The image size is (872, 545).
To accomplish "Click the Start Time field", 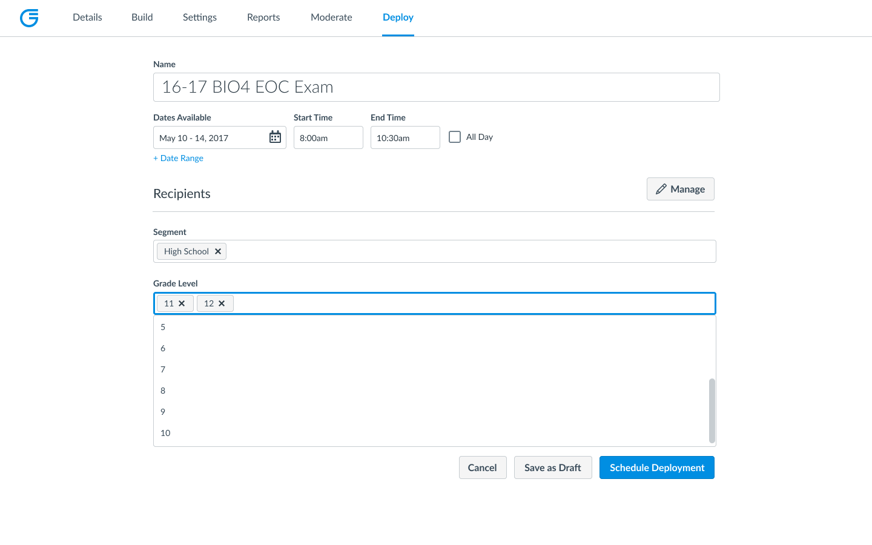I will (328, 137).
